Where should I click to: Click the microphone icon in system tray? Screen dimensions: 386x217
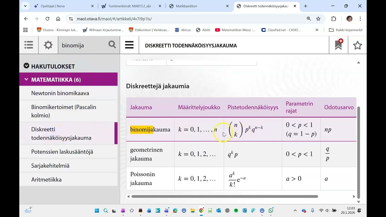(313, 211)
